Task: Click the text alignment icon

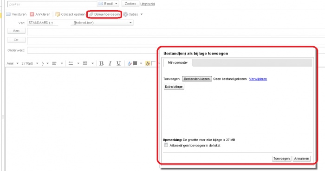Action: click(x=54, y=63)
